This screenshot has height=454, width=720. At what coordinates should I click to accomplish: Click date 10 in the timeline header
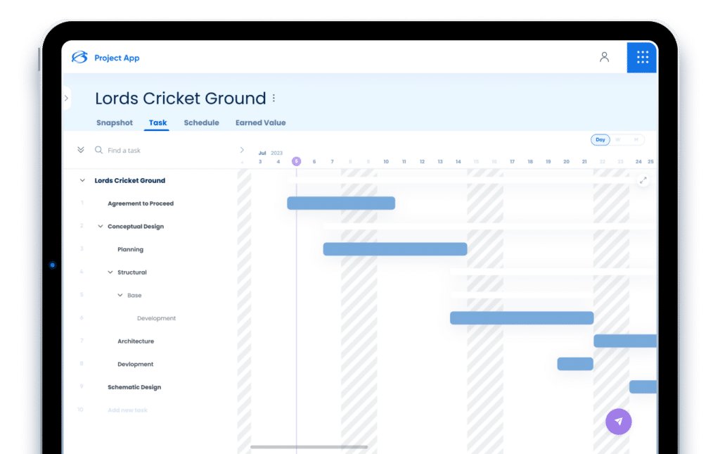(x=386, y=162)
